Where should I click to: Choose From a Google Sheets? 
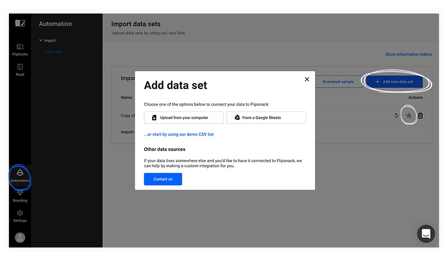point(266,117)
